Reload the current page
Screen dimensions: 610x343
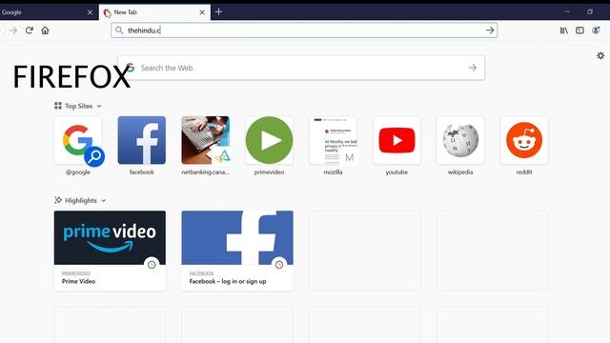coord(30,30)
